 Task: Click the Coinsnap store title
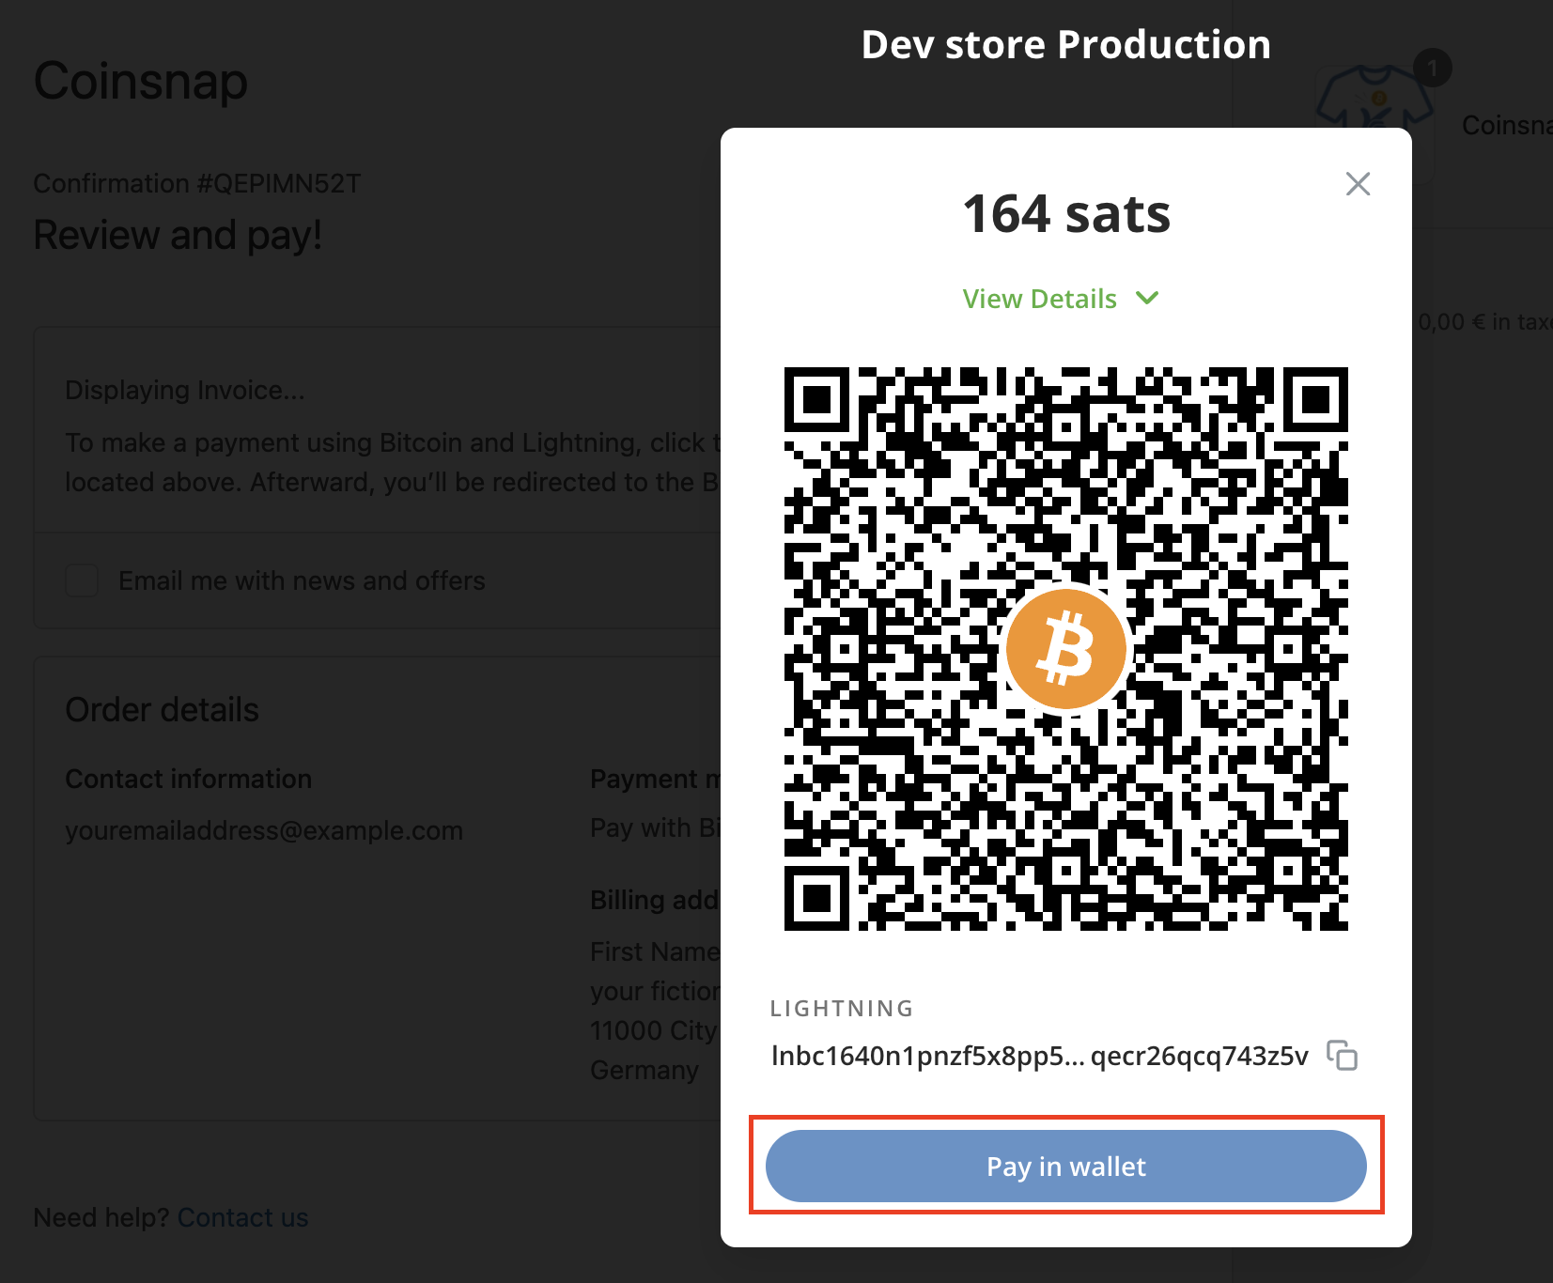[x=141, y=81]
